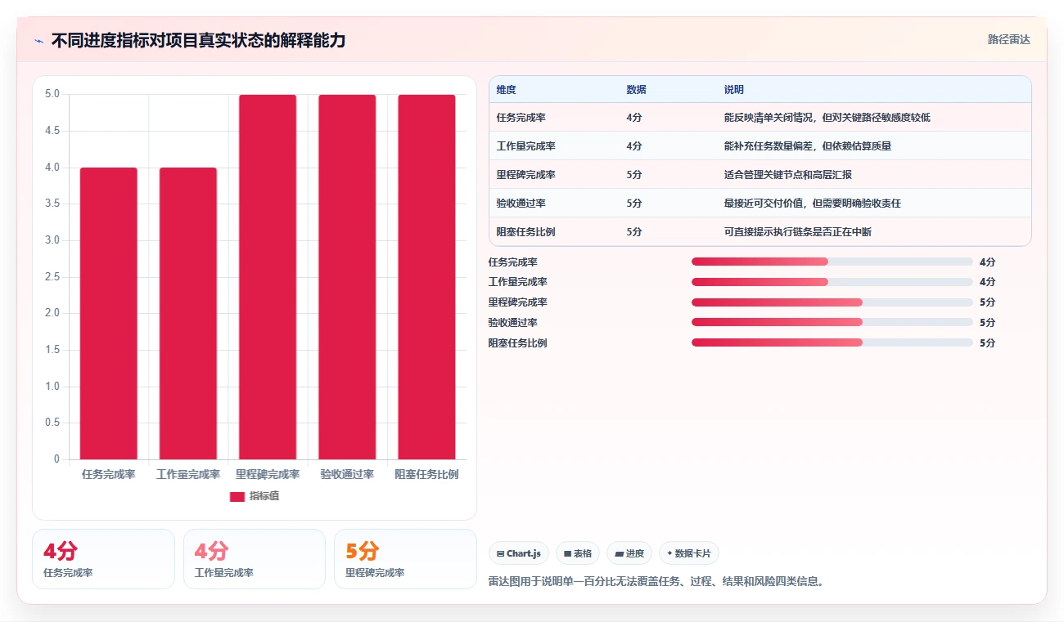
Task: Click the 数据 column header
Action: pos(636,90)
